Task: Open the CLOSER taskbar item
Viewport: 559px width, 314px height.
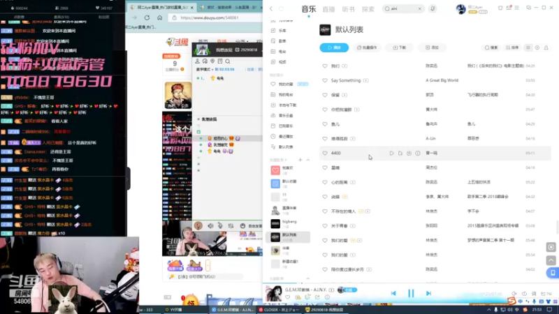Action: coord(278,310)
